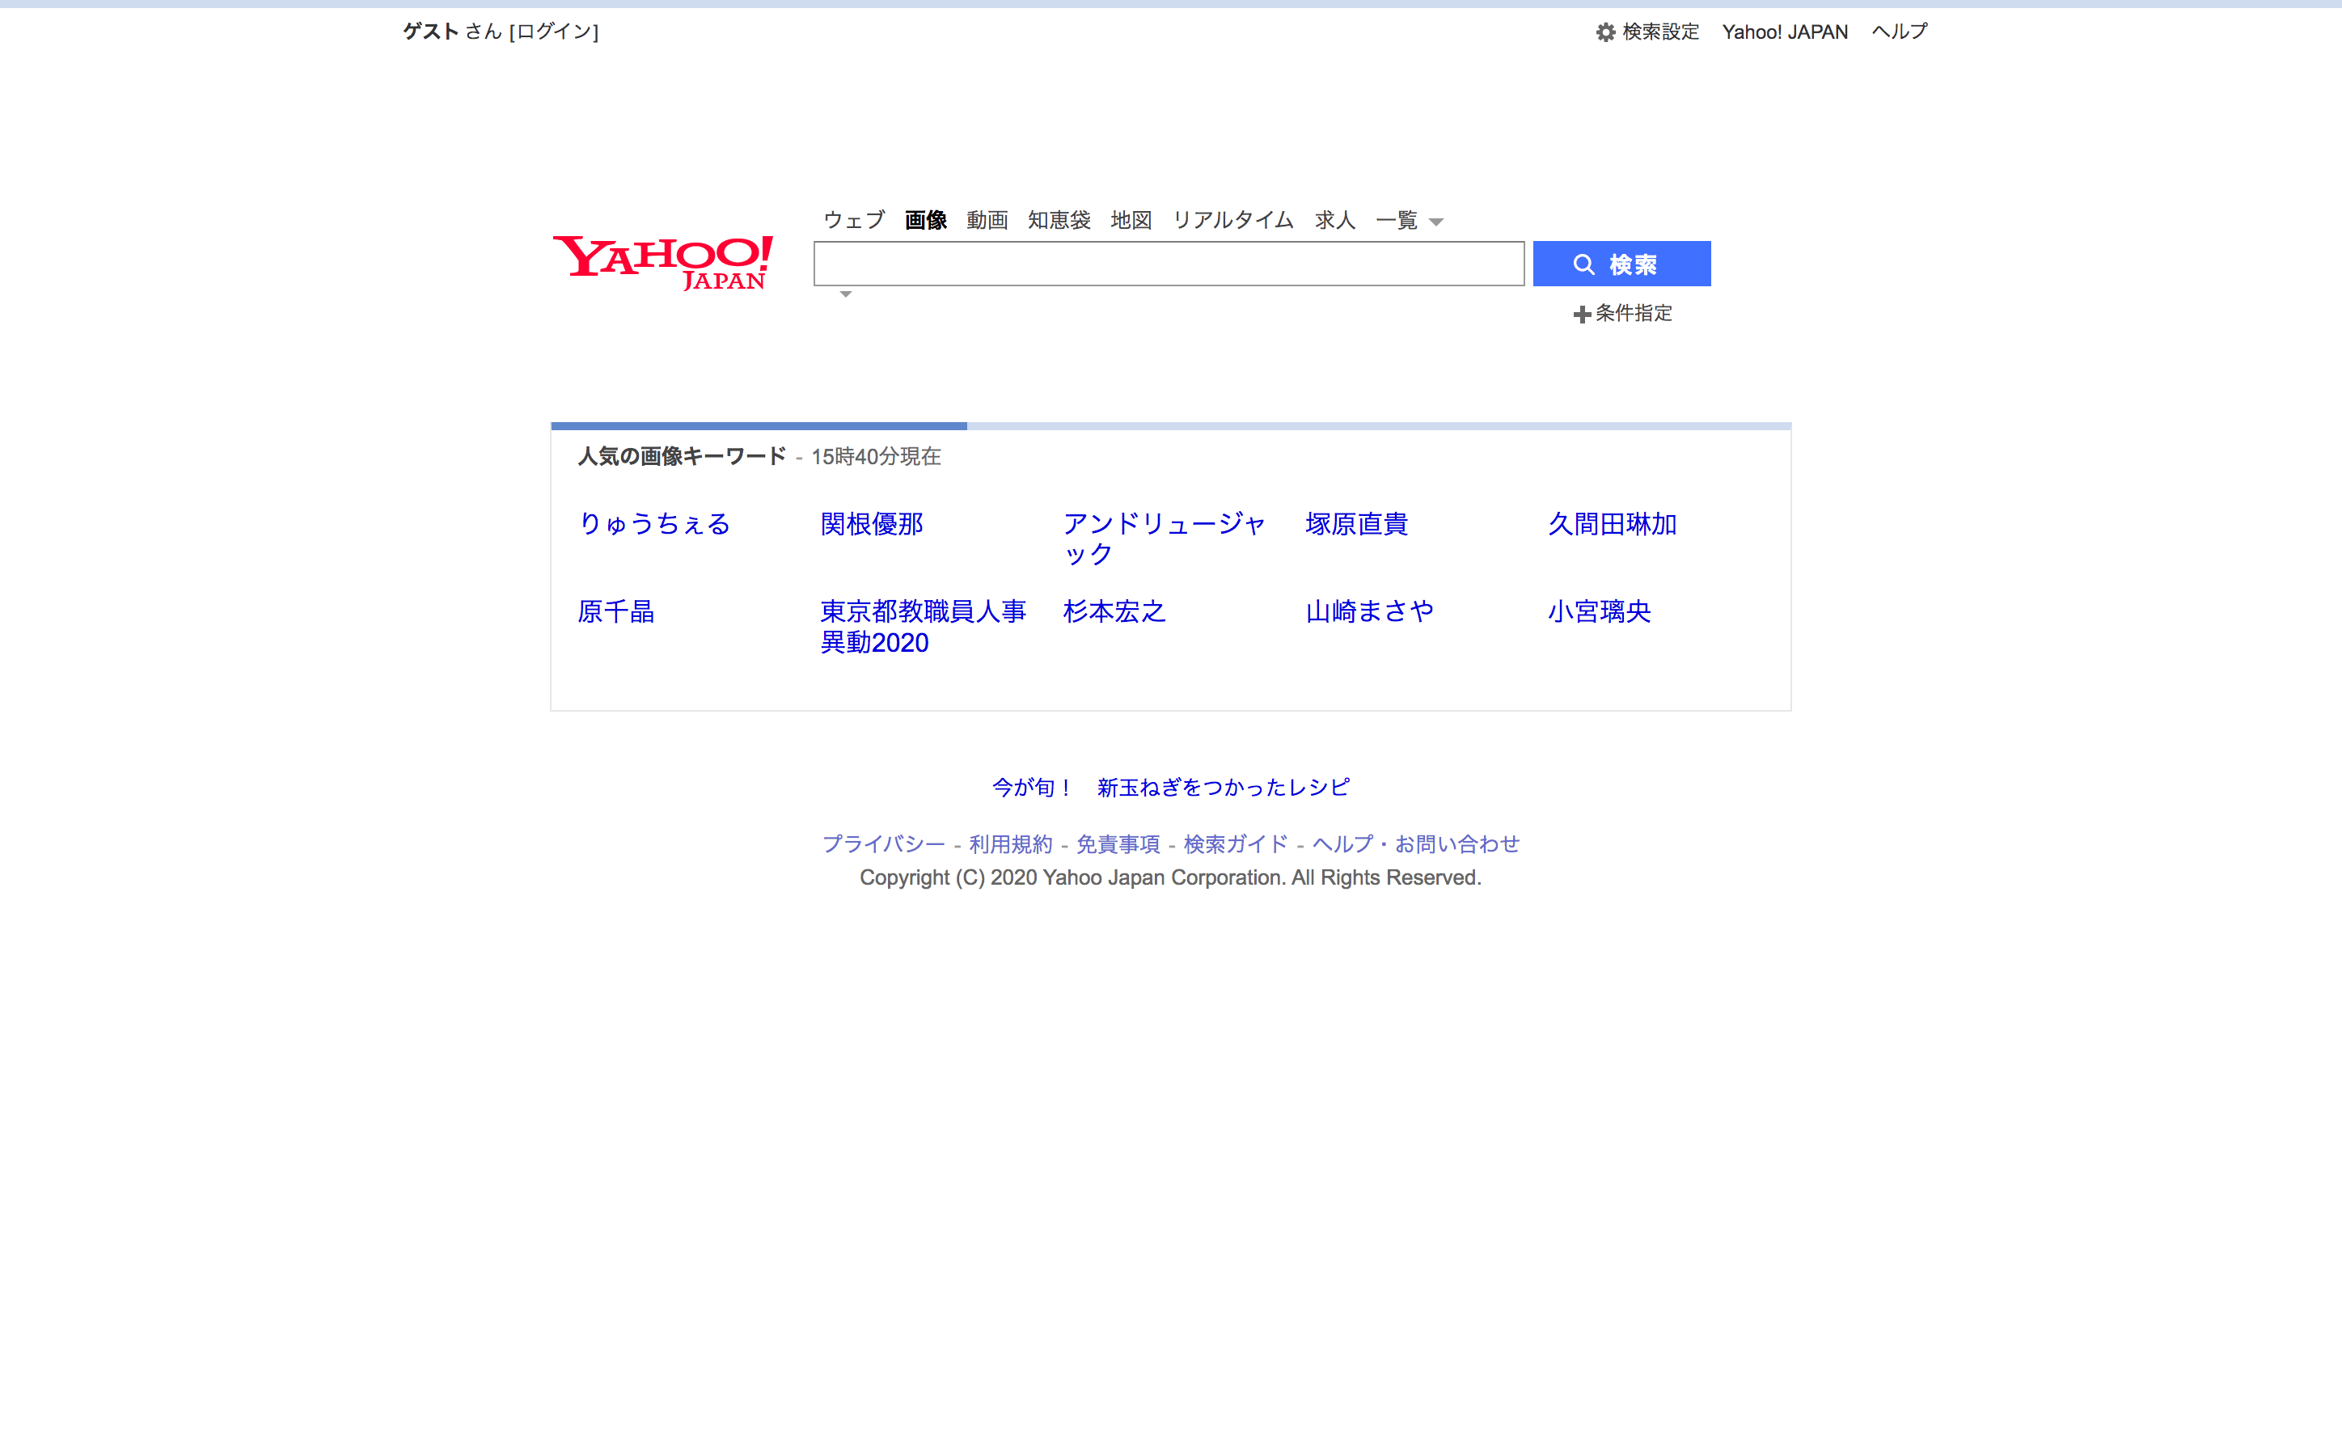Open the 利用規約 footer link
The image size is (2342, 1454).
pyautogui.click(x=1009, y=844)
